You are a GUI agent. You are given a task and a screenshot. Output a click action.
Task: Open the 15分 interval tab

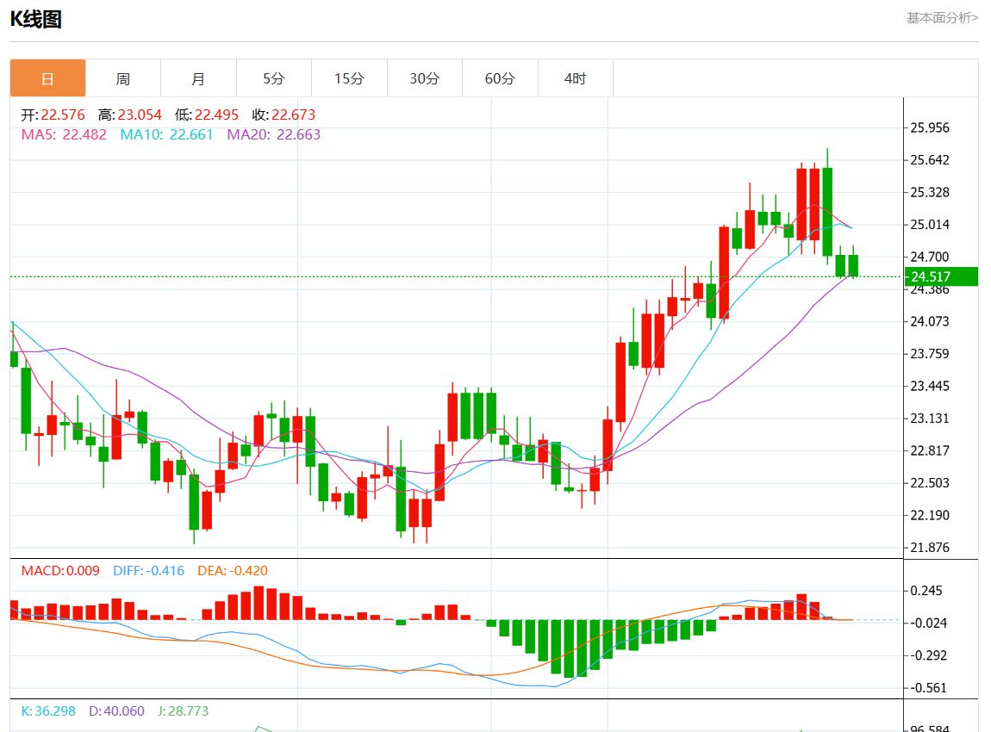pyautogui.click(x=349, y=78)
